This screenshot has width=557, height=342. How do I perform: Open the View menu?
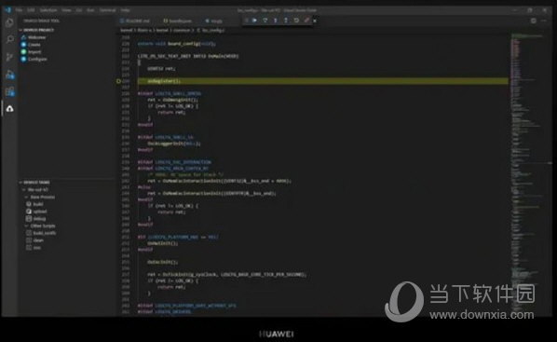(66, 10)
